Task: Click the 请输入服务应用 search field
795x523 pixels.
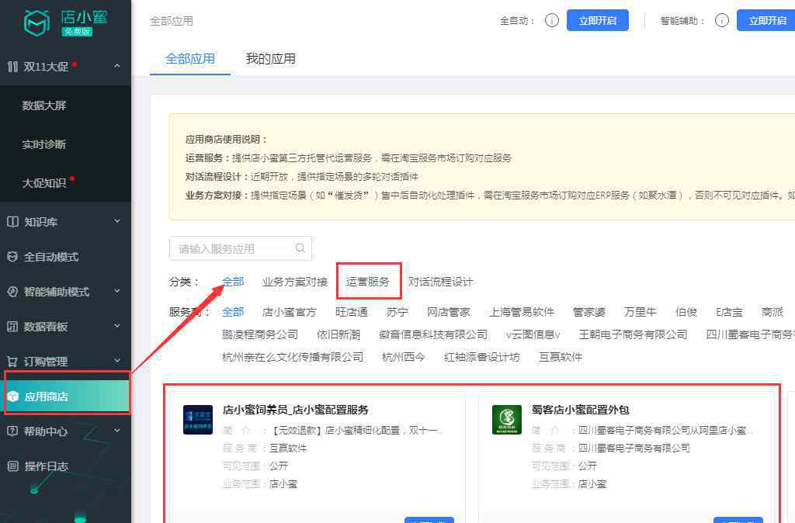Action: tap(241, 248)
